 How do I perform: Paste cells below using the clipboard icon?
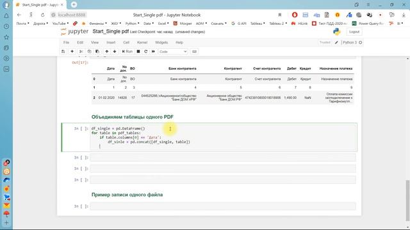pyautogui.click(x=97, y=51)
